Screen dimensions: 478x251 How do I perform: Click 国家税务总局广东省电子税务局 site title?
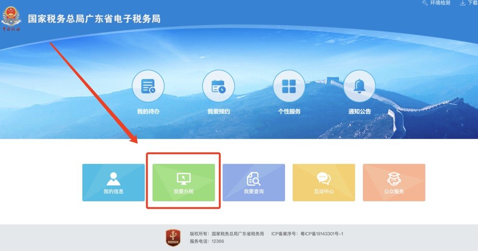(x=94, y=19)
